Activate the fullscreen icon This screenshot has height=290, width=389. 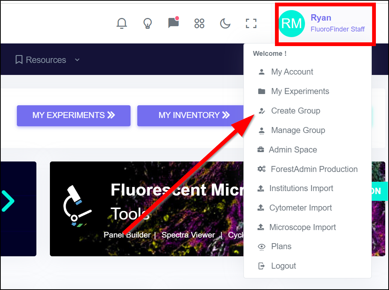(251, 24)
